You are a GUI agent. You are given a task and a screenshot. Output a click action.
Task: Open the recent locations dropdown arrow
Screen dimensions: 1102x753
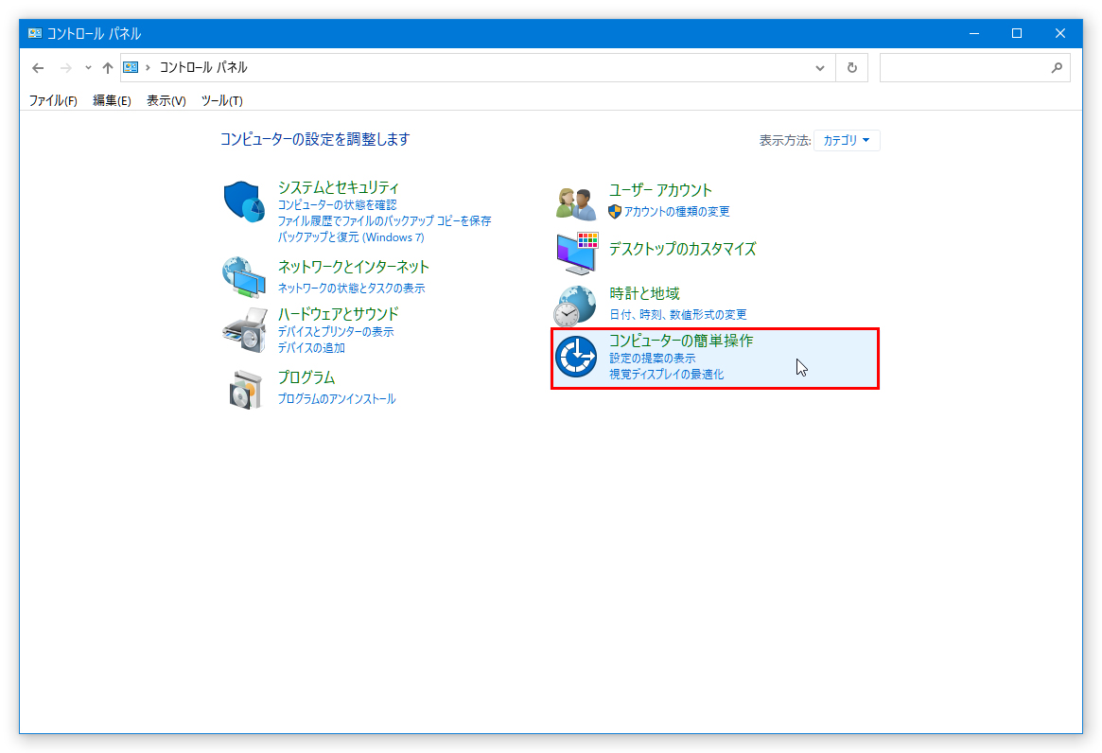88,68
